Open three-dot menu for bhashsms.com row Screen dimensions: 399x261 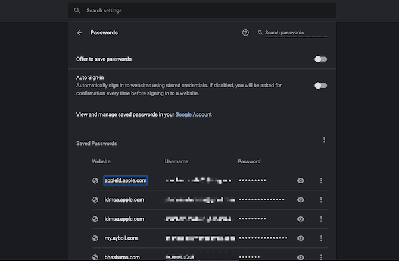pos(321,257)
